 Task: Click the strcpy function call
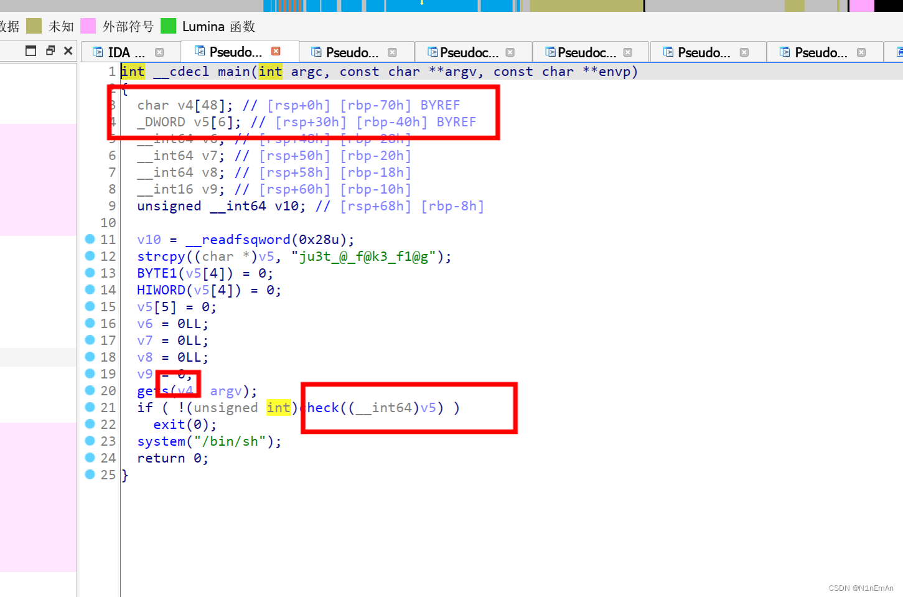(x=161, y=256)
